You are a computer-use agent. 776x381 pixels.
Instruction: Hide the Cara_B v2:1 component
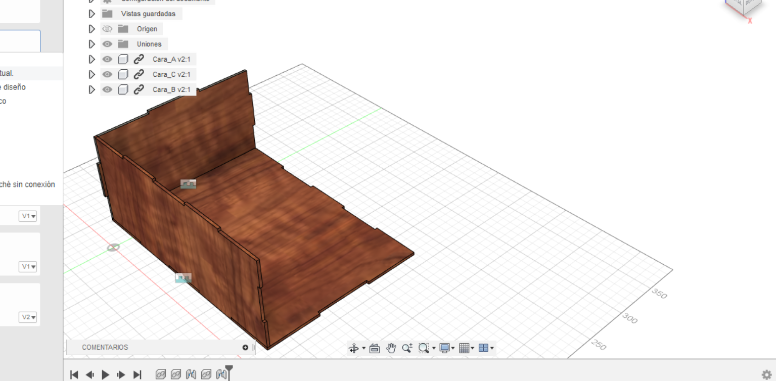107,89
